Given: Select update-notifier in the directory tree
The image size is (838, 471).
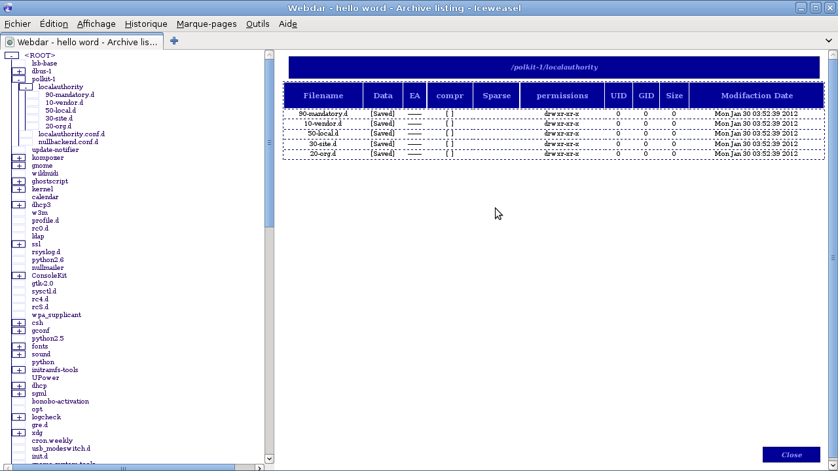Looking at the screenshot, I should (56, 149).
